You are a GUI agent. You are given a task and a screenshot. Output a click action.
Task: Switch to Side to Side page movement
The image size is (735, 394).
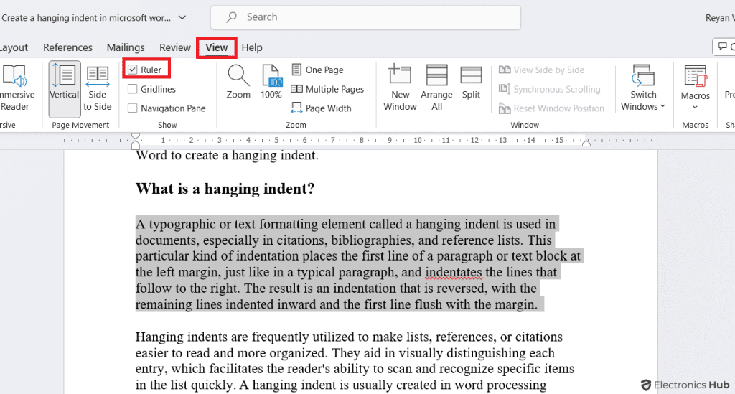(98, 88)
